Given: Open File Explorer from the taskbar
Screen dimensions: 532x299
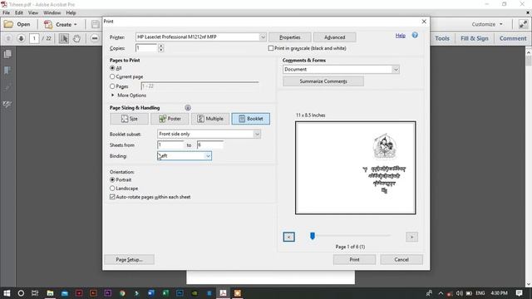Looking at the screenshot, I should click(50, 293).
